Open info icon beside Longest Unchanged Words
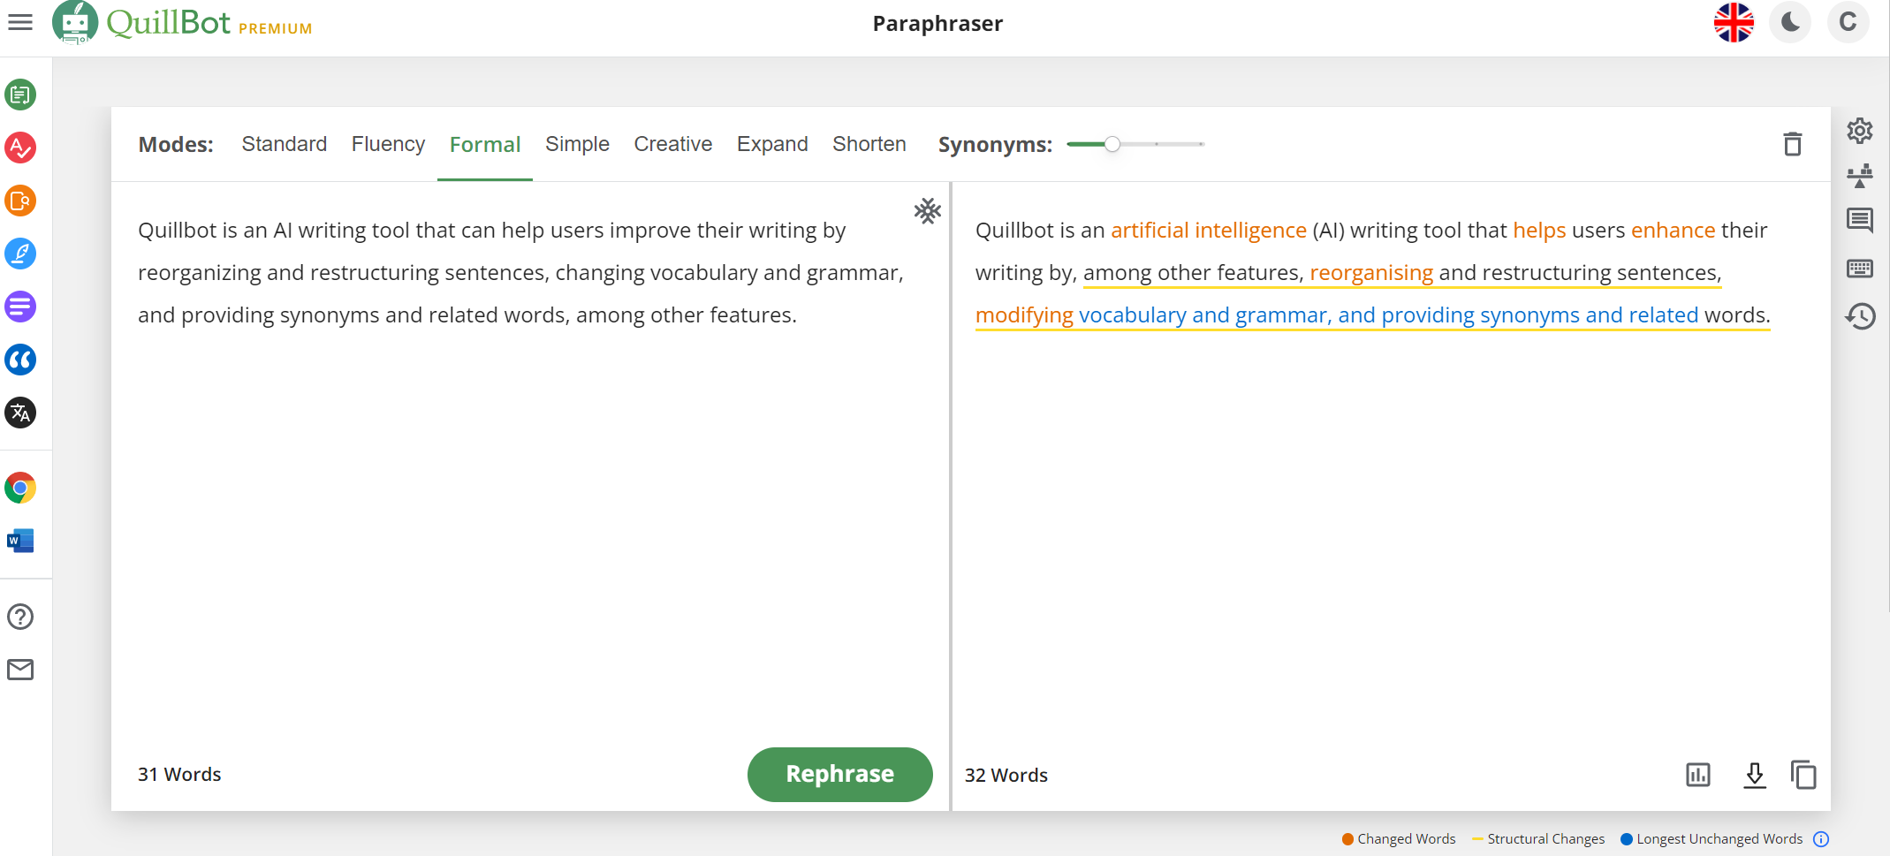Image resolution: width=1890 pixels, height=856 pixels. pyautogui.click(x=1821, y=839)
